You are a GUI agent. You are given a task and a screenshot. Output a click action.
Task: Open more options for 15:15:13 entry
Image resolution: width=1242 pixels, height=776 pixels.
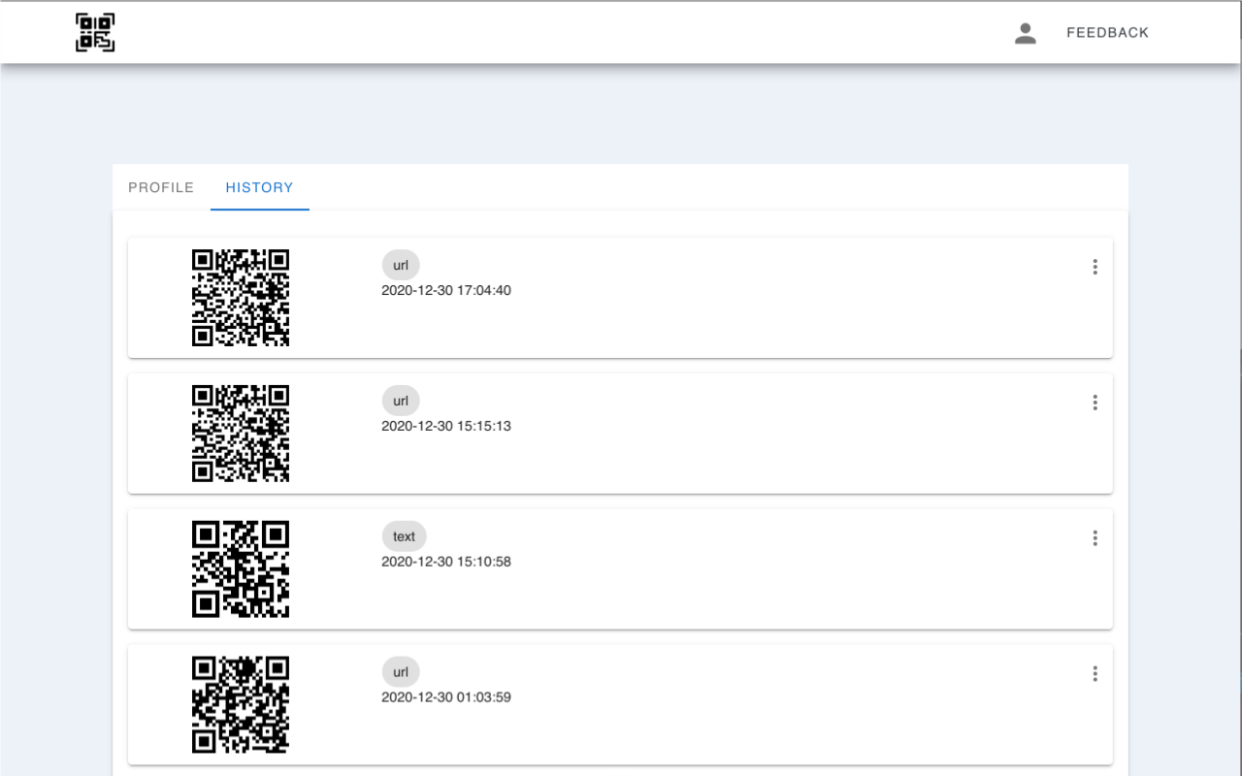[1095, 403]
